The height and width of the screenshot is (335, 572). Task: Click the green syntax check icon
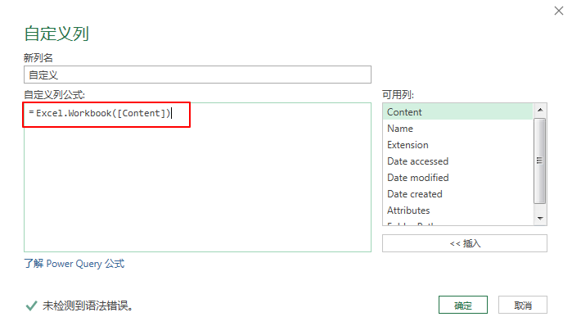coord(31,306)
